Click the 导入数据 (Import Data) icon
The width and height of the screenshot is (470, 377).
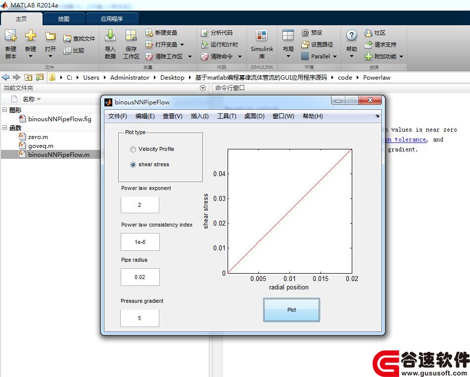(x=110, y=36)
